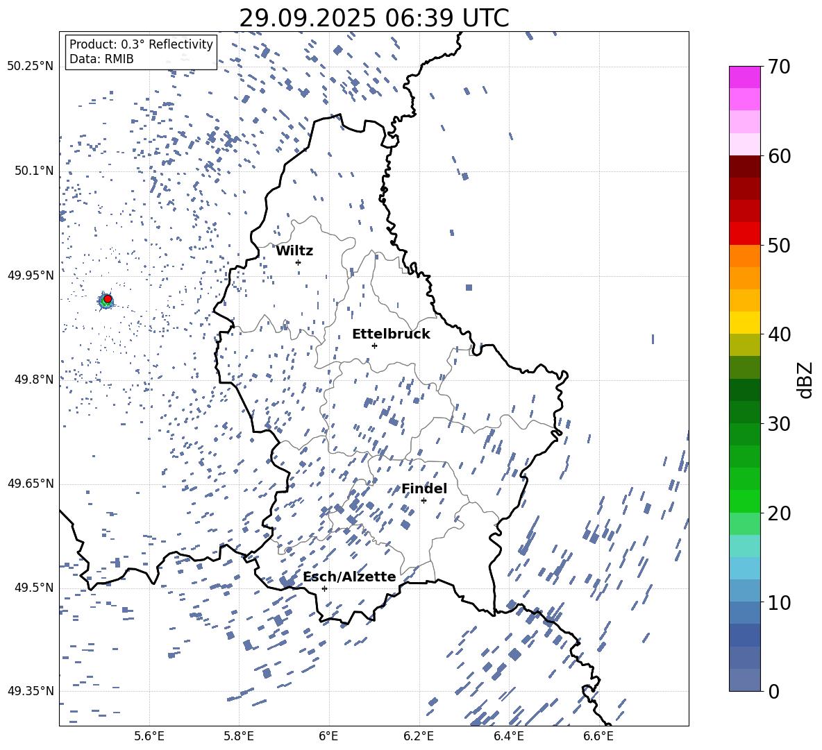Click the slate blue bottom colorbar segment

(744, 680)
